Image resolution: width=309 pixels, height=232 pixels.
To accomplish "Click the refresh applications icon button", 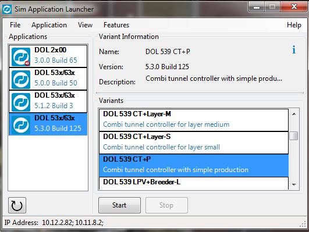I will click(x=17, y=205).
